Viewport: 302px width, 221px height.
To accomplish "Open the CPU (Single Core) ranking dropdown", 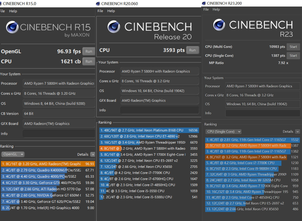I will click(x=223, y=131).
